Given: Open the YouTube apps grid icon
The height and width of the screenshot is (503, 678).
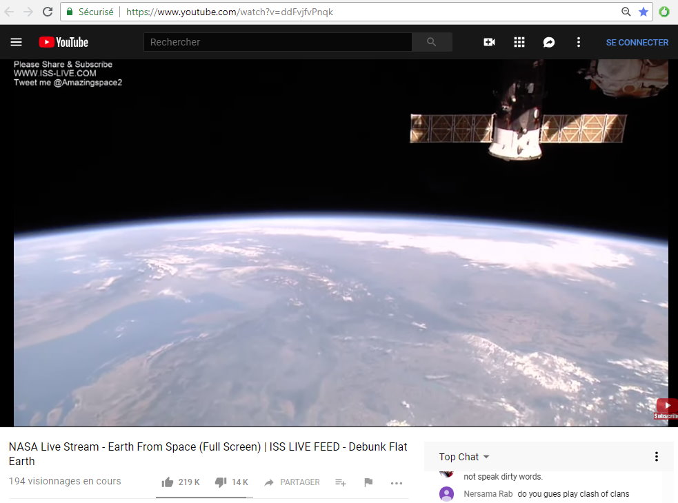Looking at the screenshot, I should pos(519,42).
